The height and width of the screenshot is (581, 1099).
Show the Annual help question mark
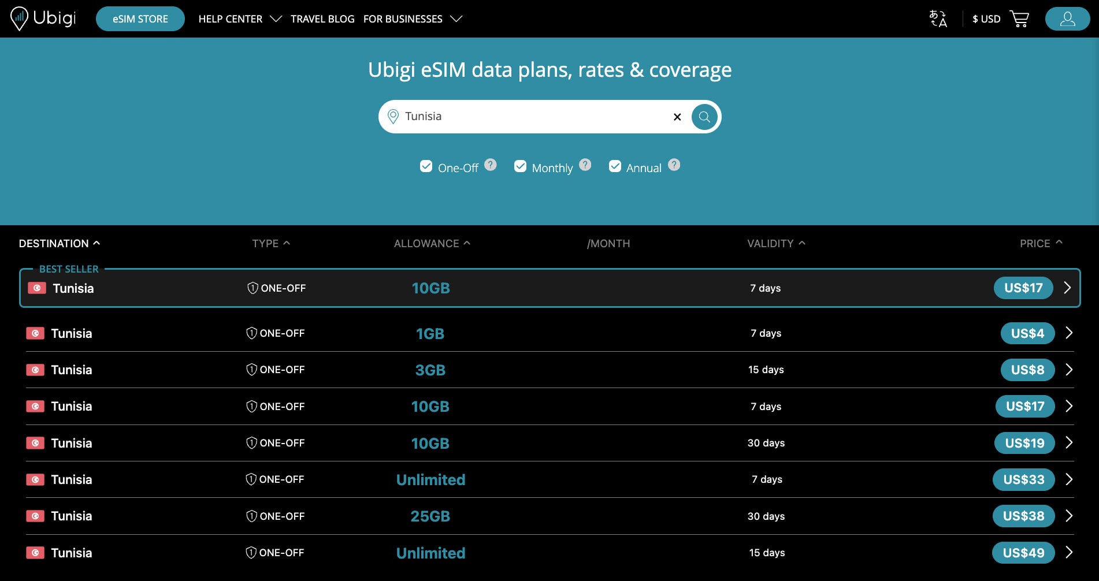point(674,165)
